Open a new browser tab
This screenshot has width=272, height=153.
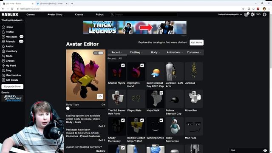[x=72, y=3]
